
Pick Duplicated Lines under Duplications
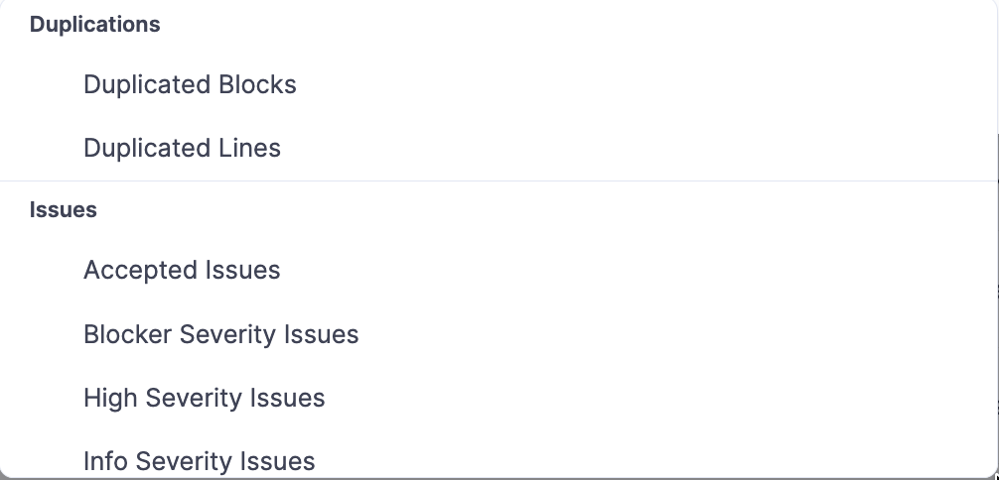pos(182,149)
